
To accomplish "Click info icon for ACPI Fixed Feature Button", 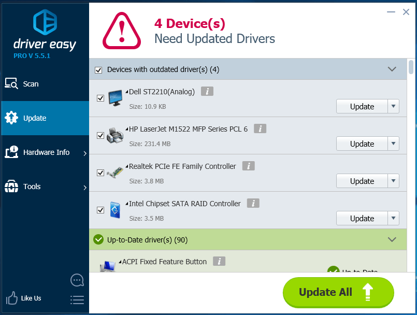I will point(219,261).
